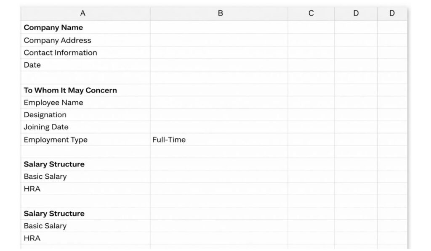Click column B header

coord(220,13)
